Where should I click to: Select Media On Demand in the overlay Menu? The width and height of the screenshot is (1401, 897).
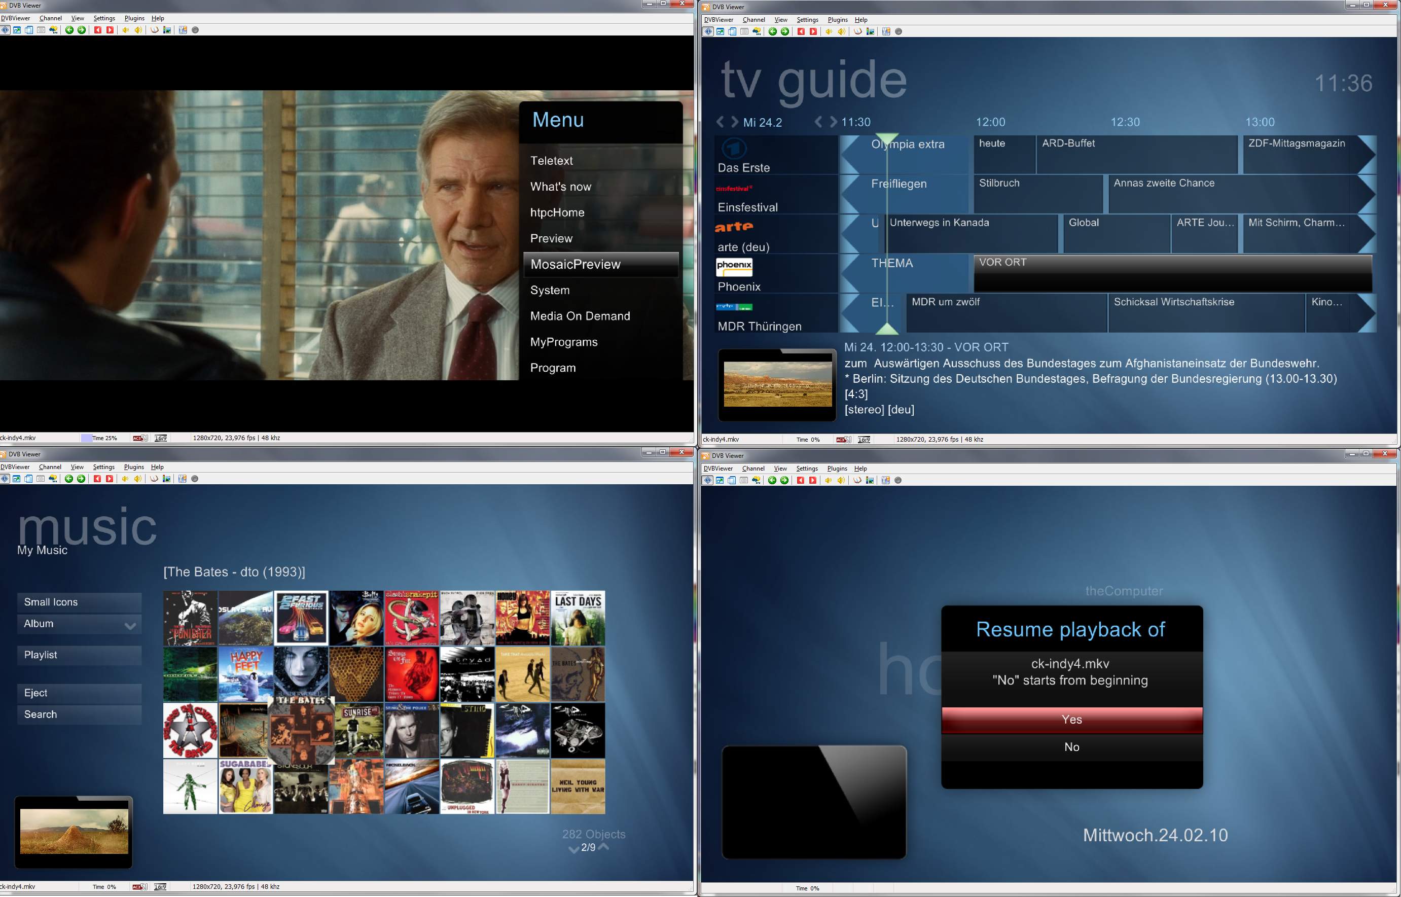601,316
